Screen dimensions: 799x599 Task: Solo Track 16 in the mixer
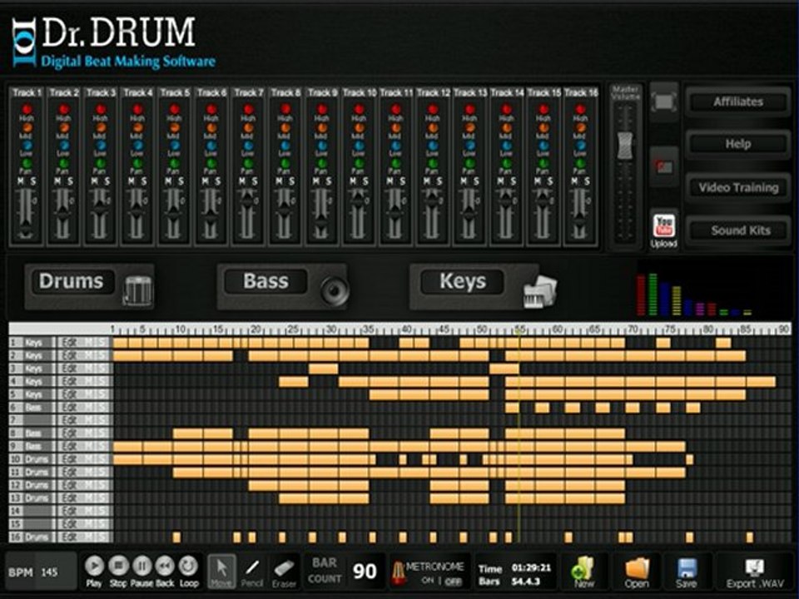tap(587, 181)
